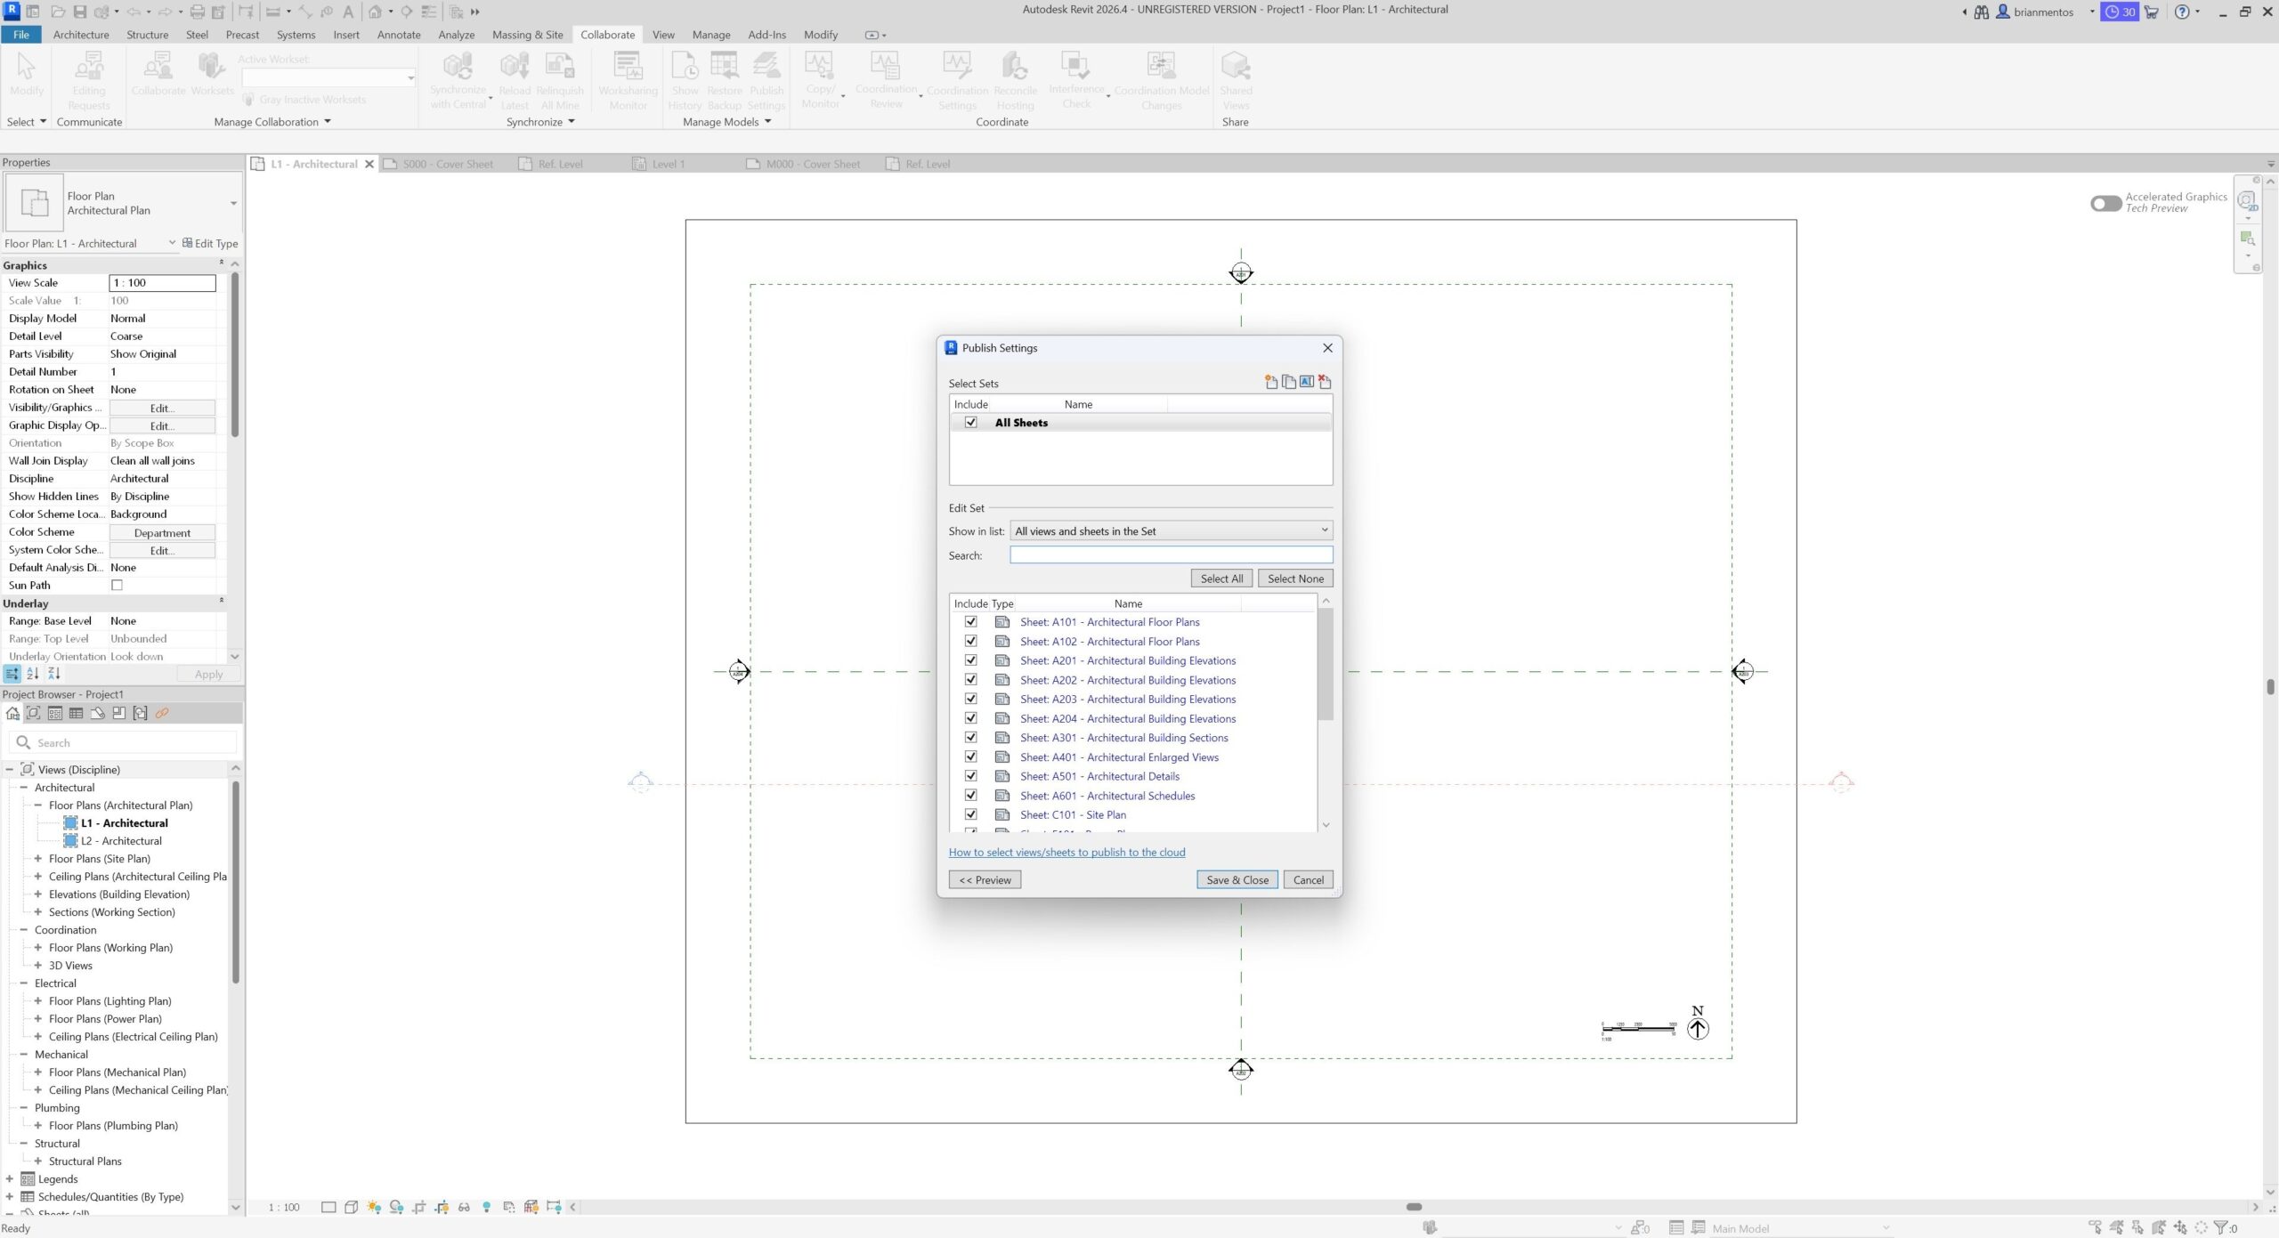The image size is (2279, 1238).
Task: Delete the selected set in Publish Settings
Action: pyautogui.click(x=1325, y=382)
